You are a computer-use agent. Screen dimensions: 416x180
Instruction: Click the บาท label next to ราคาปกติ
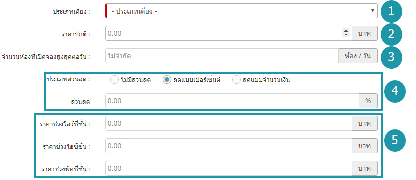[365, 33]
